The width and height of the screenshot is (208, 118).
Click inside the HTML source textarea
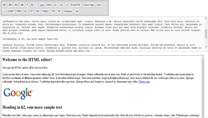pos(103,34)
